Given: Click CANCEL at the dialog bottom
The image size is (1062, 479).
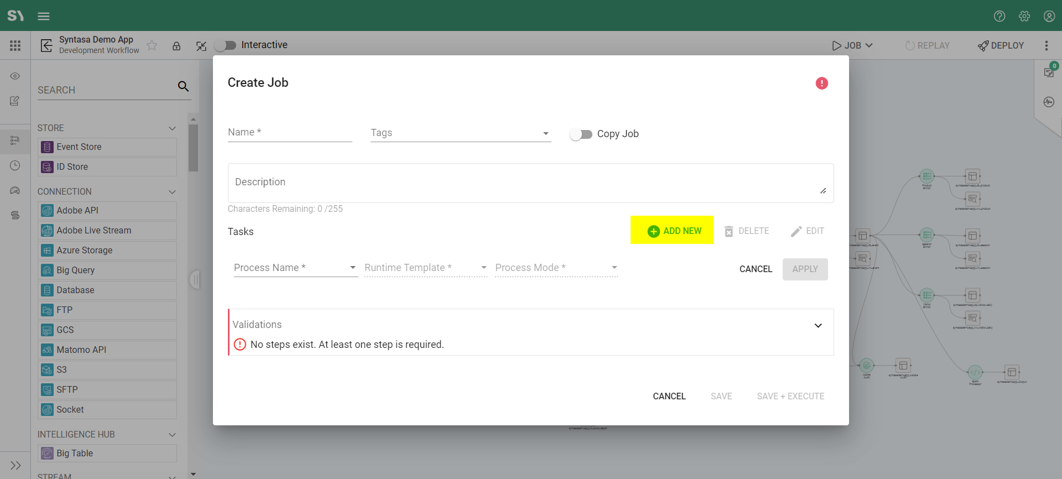Looking at the screenshot, I should coord(669,396).
